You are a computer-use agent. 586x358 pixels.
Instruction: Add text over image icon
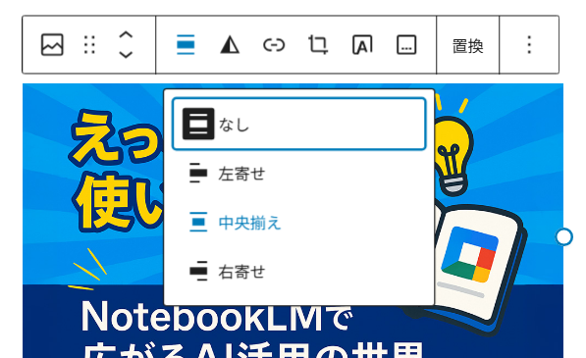[362, 45]
